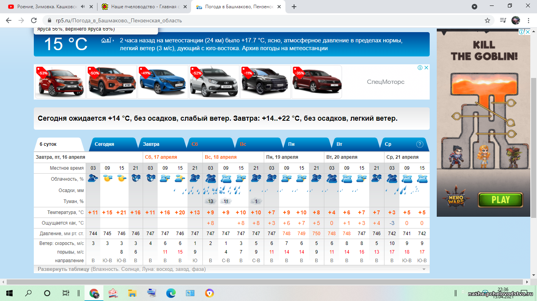The width and height of the screenshot is (537, 301).
Task: Click the sunny icon for 16 April 15:00
Action: coord(121,179)
